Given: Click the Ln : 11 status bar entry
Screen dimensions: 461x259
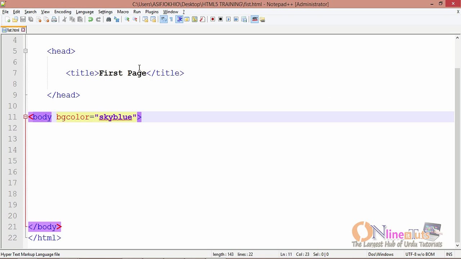Looking at the screenshot, I should [286, 254].
